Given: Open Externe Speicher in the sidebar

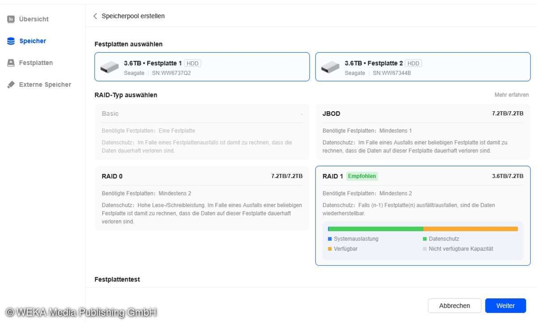Looking at the screenshot, I should coord(45,85).
